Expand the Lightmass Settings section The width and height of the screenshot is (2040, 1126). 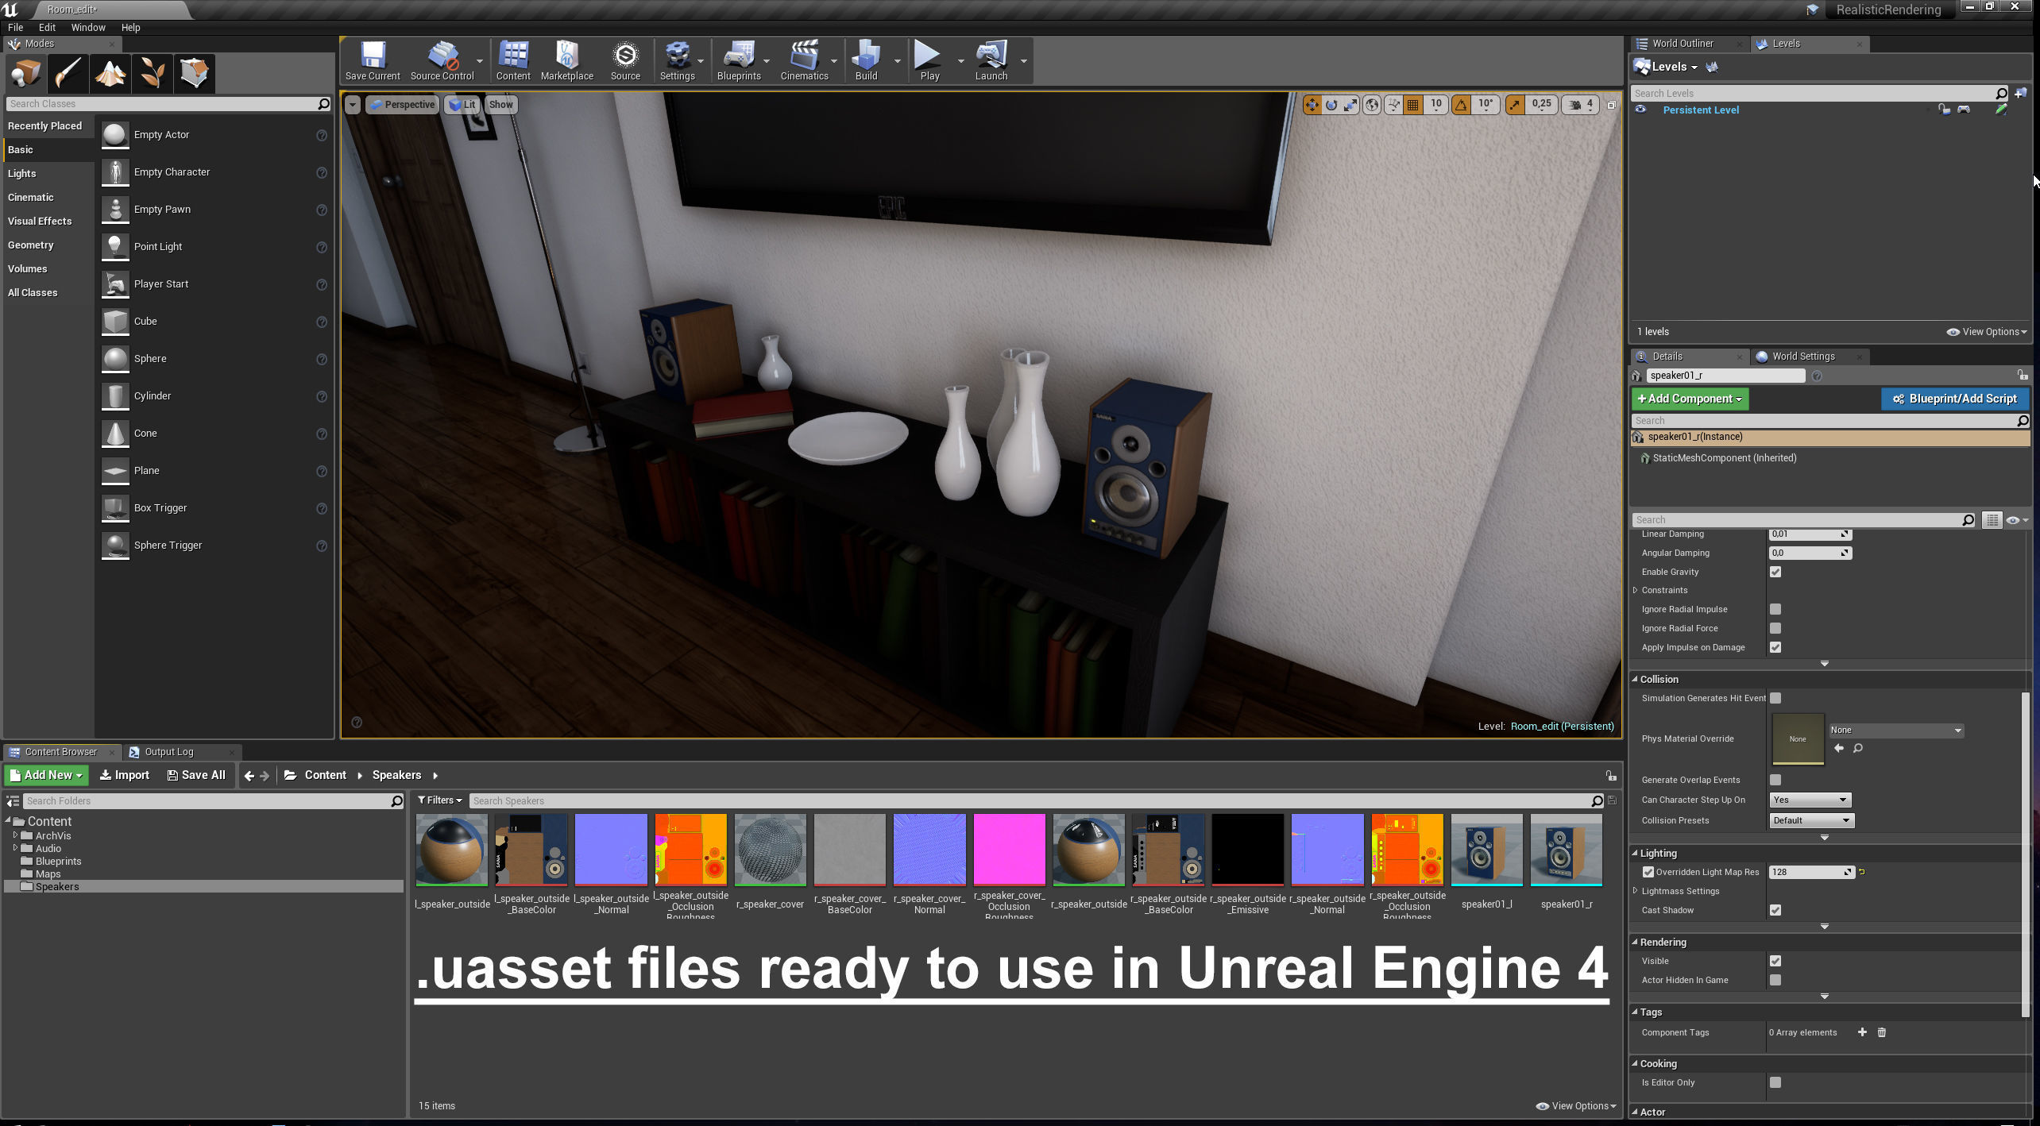[1636, 891]
